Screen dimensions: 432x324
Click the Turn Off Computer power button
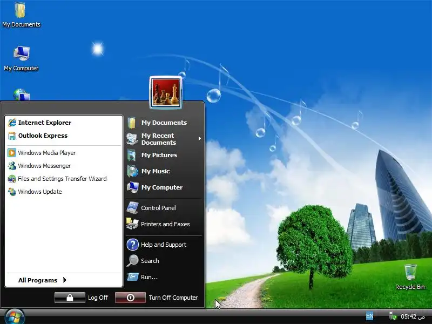pyautogui.click(x=130, y=298)
